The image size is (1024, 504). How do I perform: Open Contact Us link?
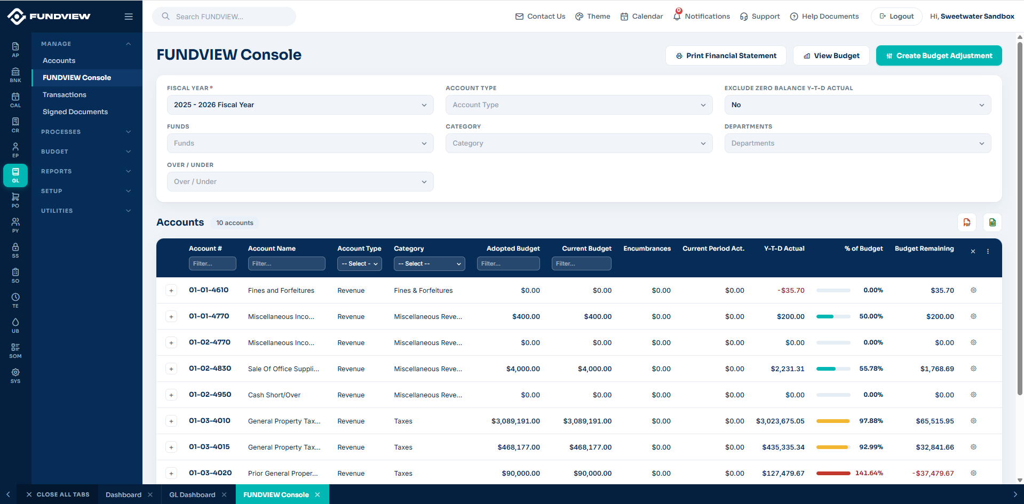(x=540, y=17)
